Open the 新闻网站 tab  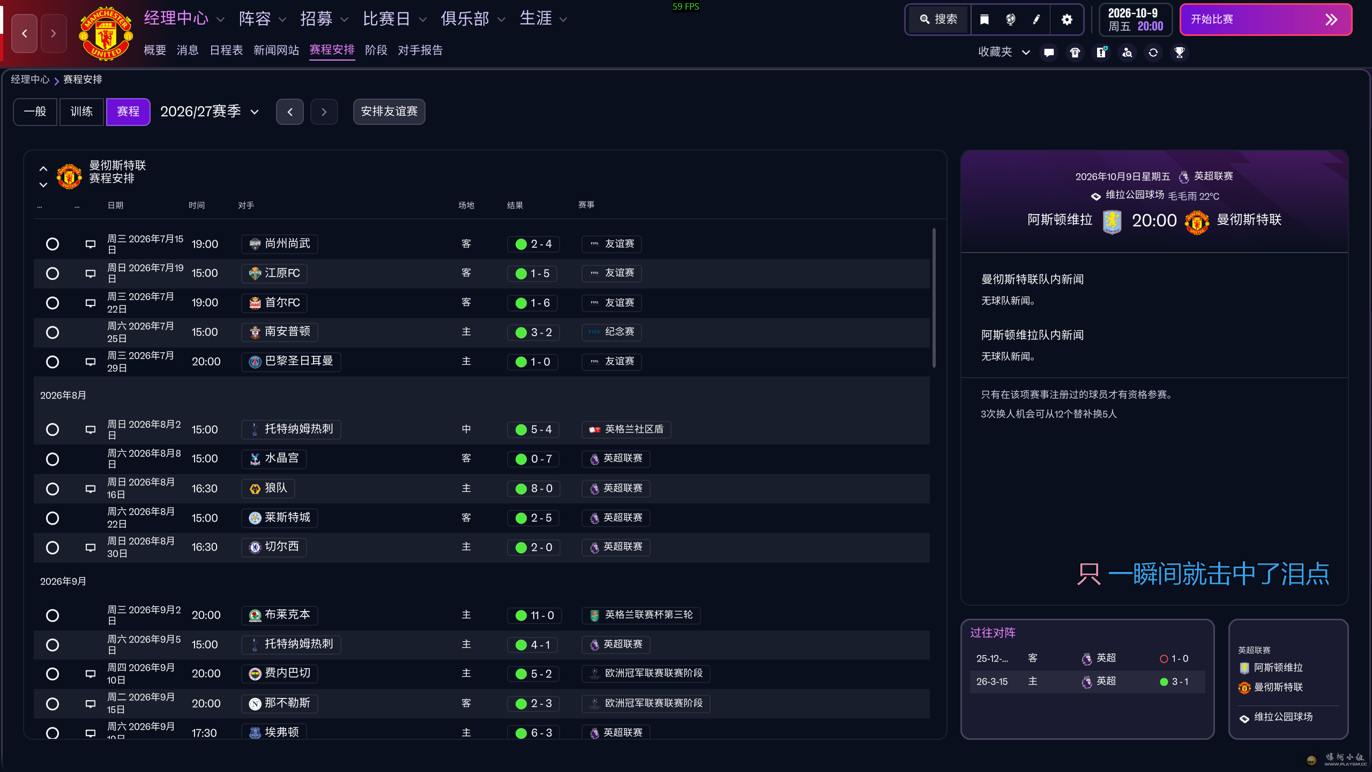click(x=276, y=50)
